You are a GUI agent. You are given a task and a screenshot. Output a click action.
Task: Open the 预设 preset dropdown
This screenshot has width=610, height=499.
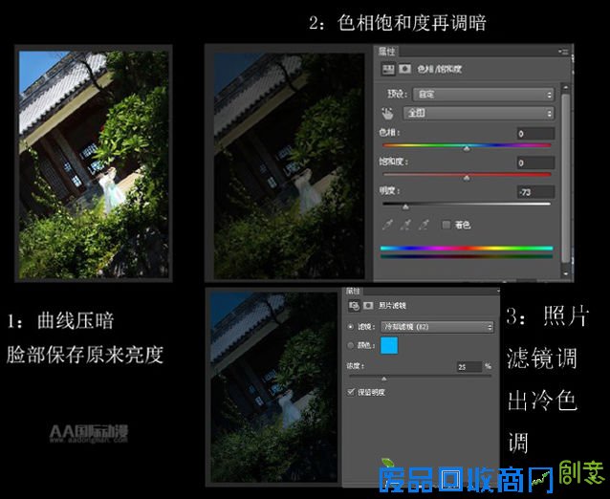(x=484, y=94)
